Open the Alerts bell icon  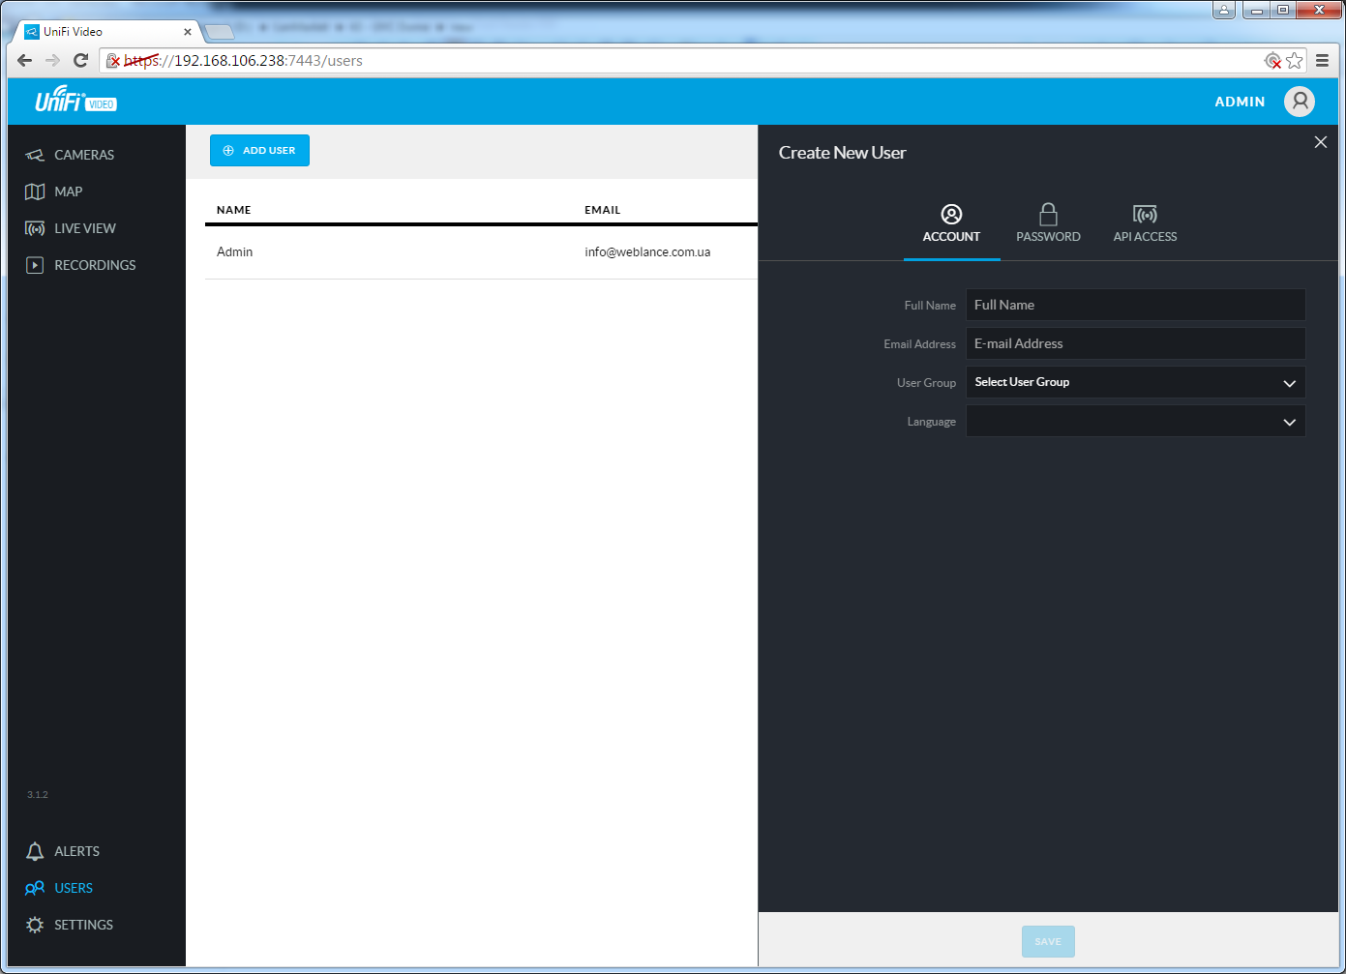point(35,851)
